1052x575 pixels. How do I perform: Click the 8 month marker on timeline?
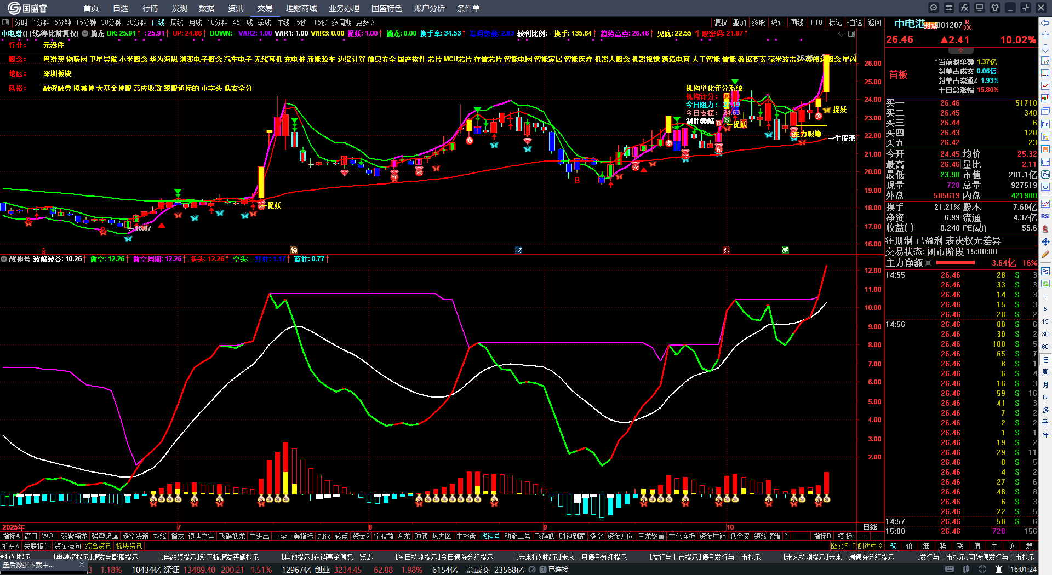[x=370, y=527]
